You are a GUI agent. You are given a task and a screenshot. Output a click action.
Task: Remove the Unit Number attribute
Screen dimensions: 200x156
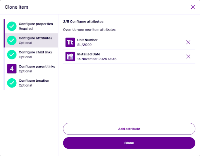pos(188,42)
